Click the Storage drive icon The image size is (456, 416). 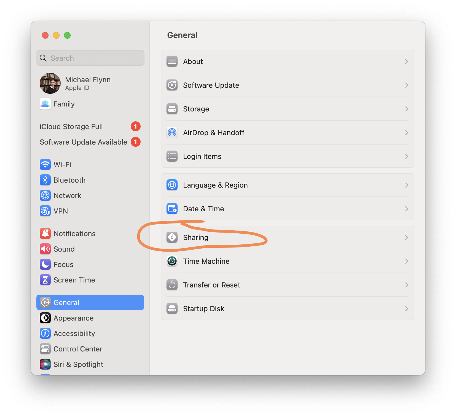pyautogui.click(x=172, y=109)
